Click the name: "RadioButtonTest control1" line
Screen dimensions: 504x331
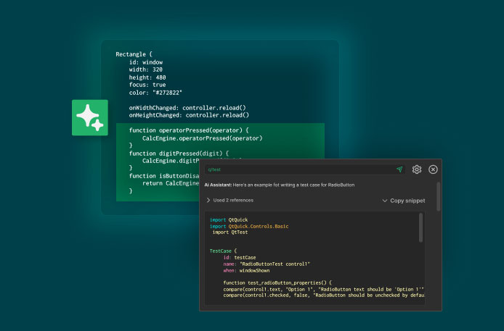pyautogui.click(x=267, y=264)
